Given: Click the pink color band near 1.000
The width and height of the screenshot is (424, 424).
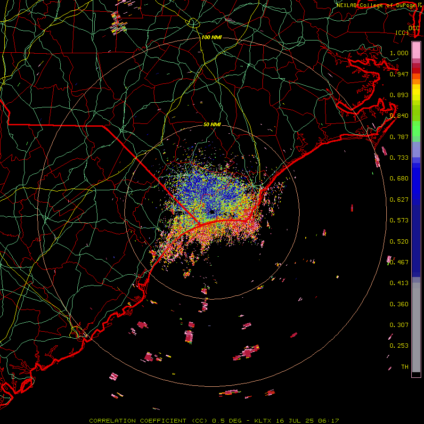Looking at the screenshot, I should click(416, 50).
